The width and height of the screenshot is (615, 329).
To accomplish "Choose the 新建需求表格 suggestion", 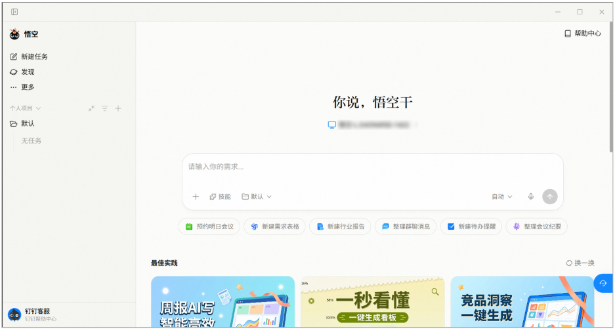I will [274, 227].
